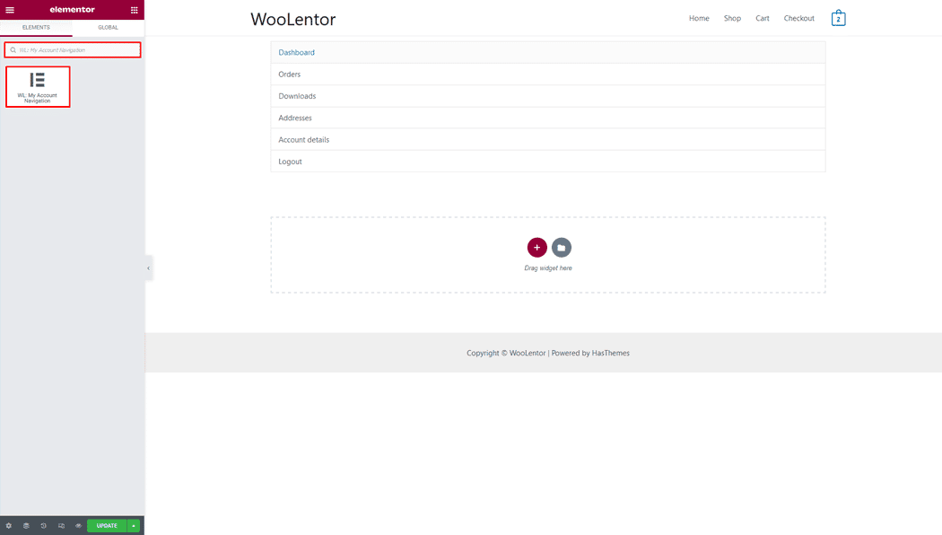This screenshot has width=942, height=535.
Task: Collapse the Elementor side panel
Action: click(148, 267)
